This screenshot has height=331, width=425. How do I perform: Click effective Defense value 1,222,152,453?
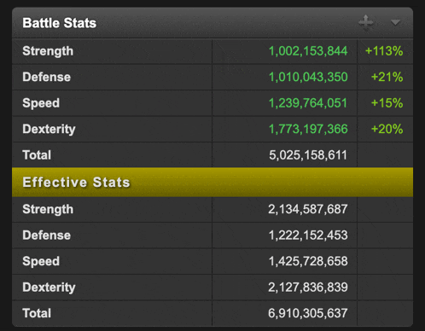(308, 235)
